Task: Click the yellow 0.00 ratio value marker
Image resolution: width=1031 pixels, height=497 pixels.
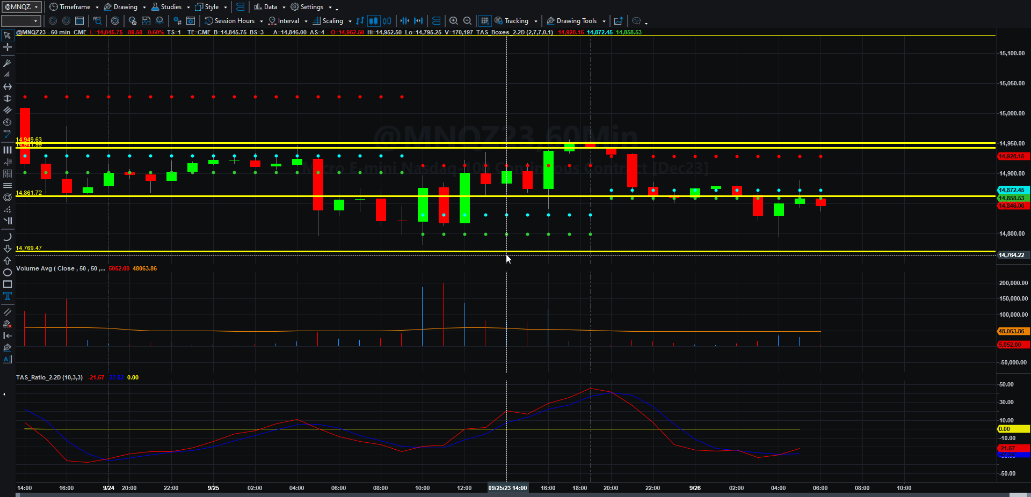Action: coord(1013,429)
